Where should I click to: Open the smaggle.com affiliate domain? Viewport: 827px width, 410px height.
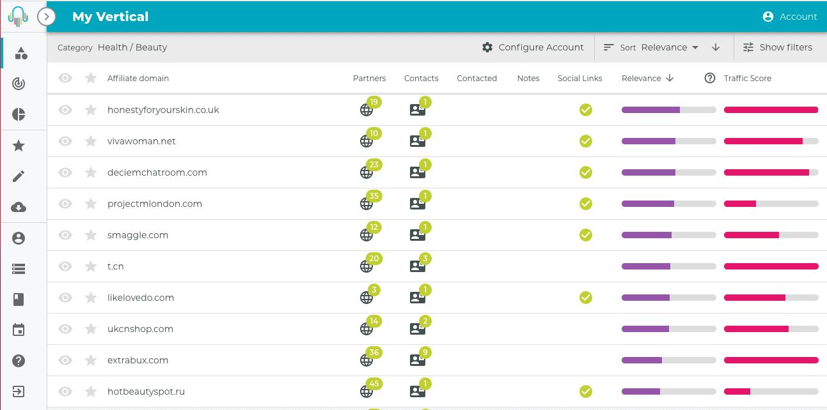point(138,235)
